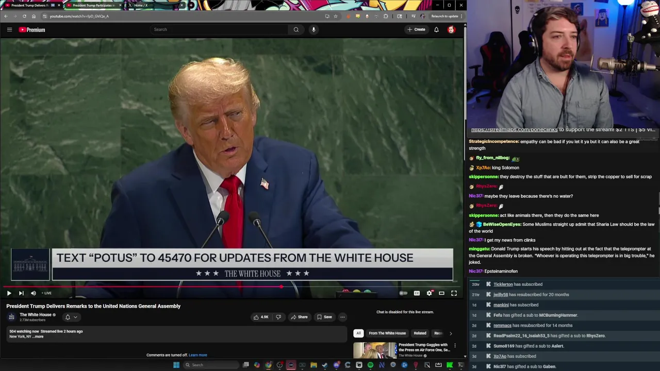Open YouTube notifications bell in the header

point(436,29)
